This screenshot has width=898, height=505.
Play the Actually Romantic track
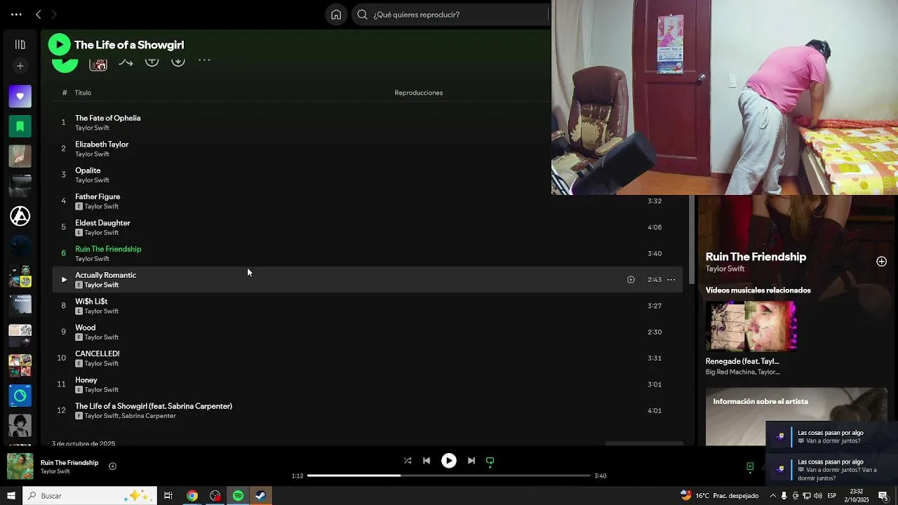pyautogui.click(x=64, y=279)
